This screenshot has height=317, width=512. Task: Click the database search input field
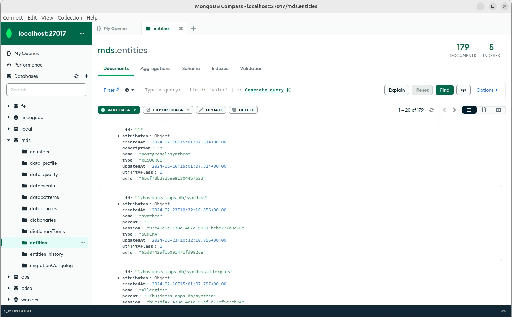[46, 90]
